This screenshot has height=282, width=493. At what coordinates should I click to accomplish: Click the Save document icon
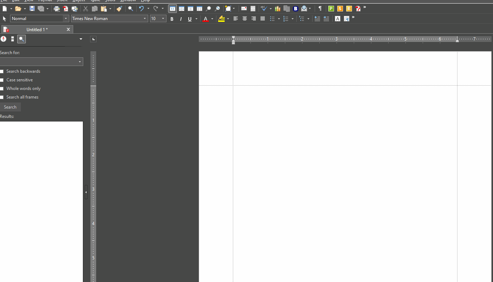tap(32, 9)
